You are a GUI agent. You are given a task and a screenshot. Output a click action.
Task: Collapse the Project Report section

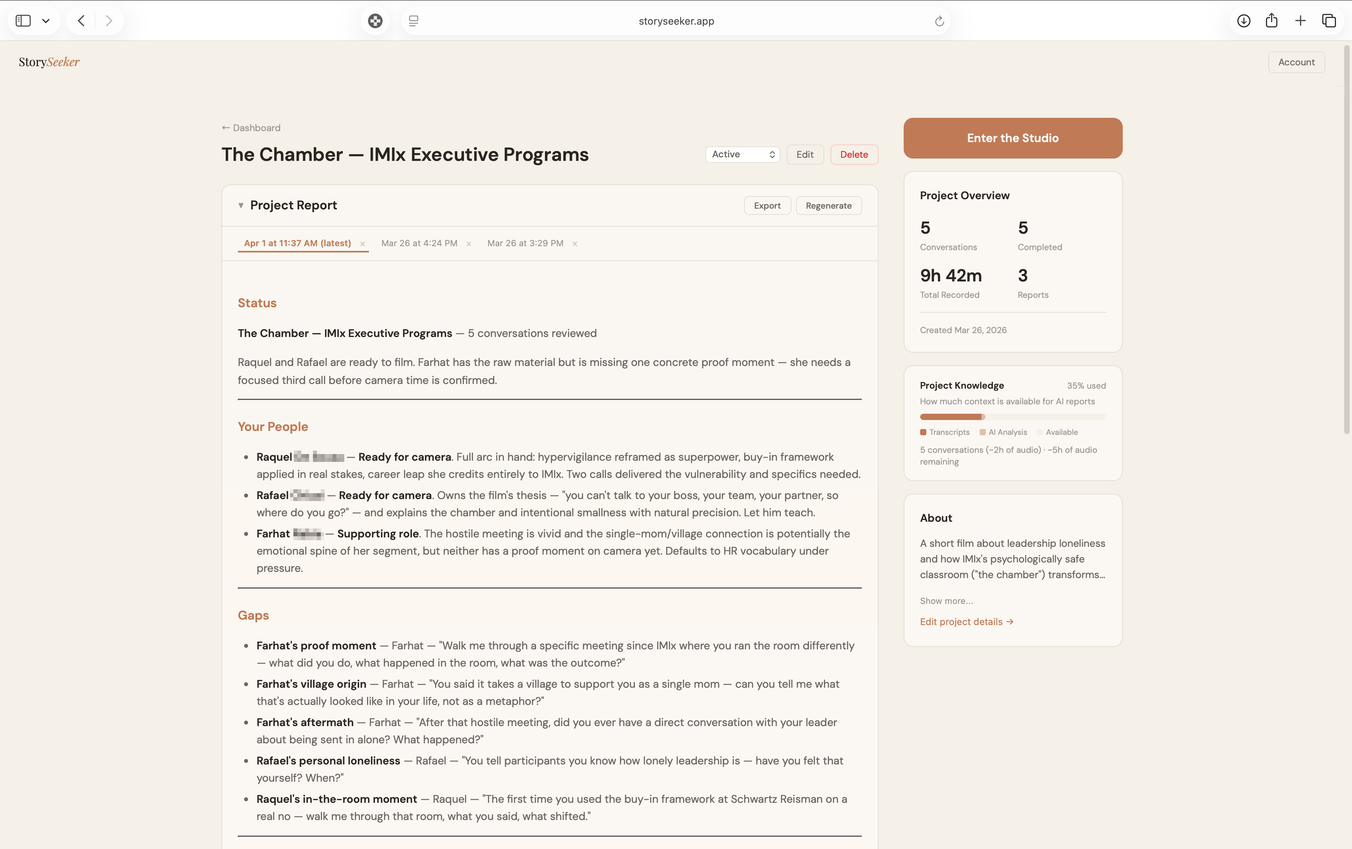click(241, 205)
